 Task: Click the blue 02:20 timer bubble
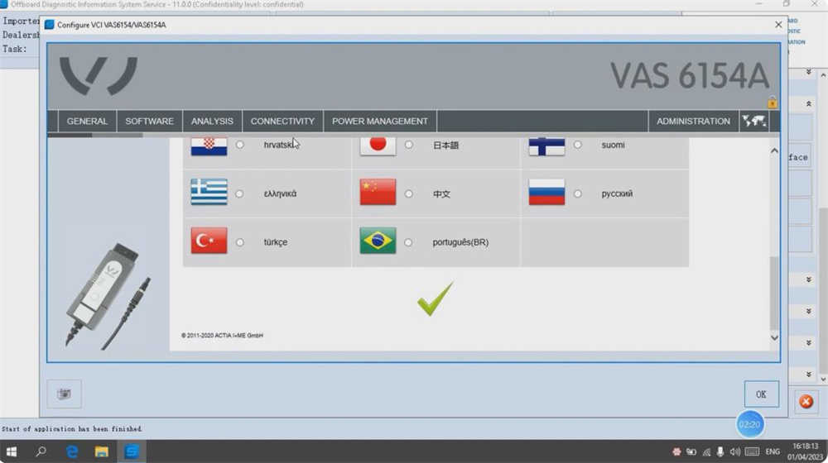750,424
